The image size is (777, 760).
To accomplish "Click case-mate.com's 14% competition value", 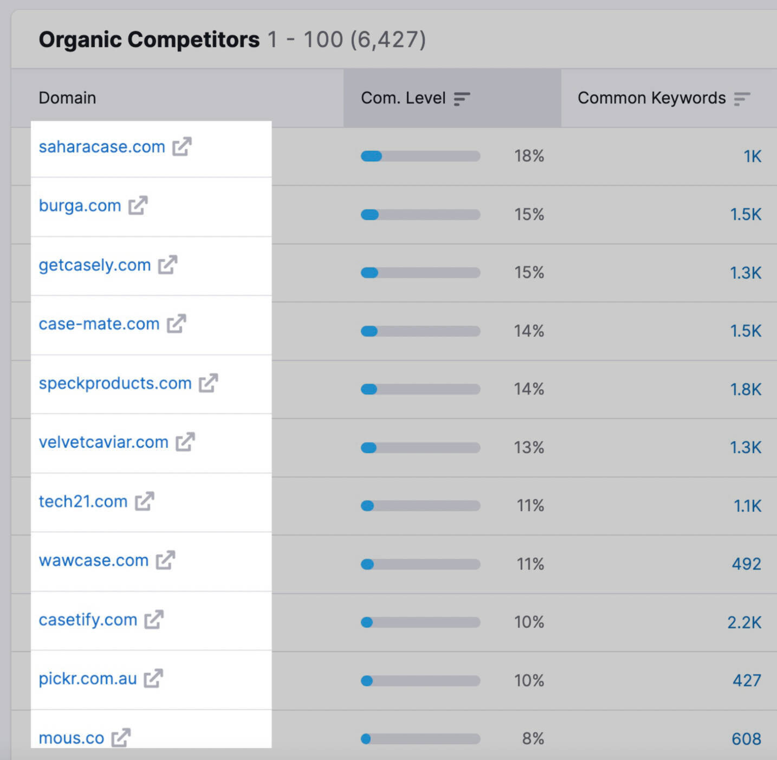I will point(529,331).
